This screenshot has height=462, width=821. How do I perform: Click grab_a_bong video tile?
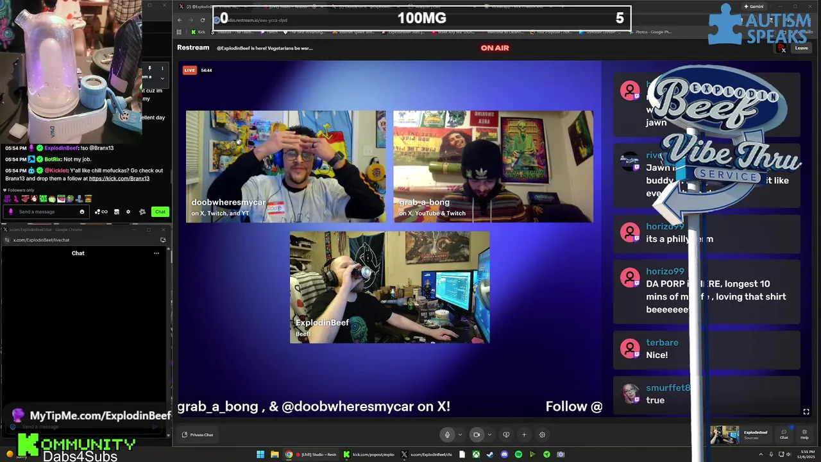493,167
